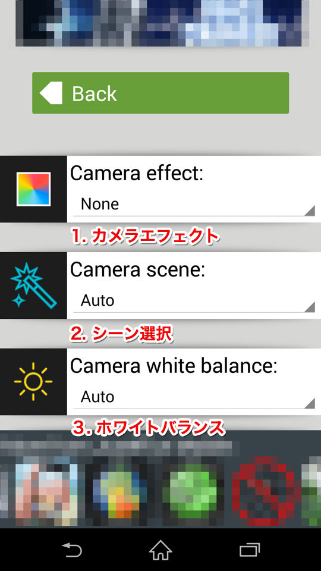
Task: Select the rainbow Camera effect icon
Action: [33, 189]
